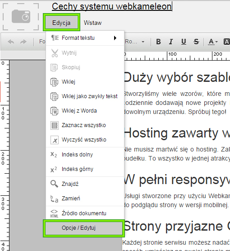Screen dimensions: 230x251
Task: Toggle Underline formatting
Action: point(184,42)
